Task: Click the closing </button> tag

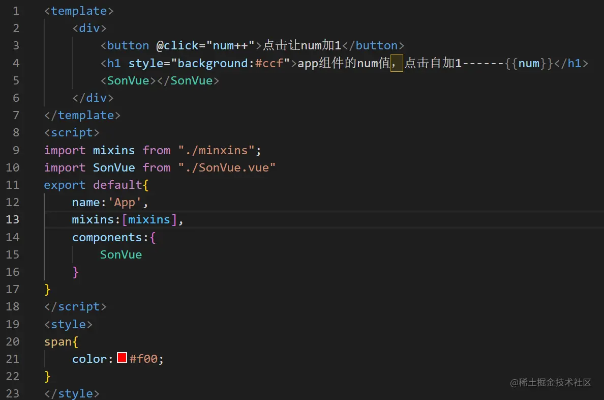Action: coord(373,45)
